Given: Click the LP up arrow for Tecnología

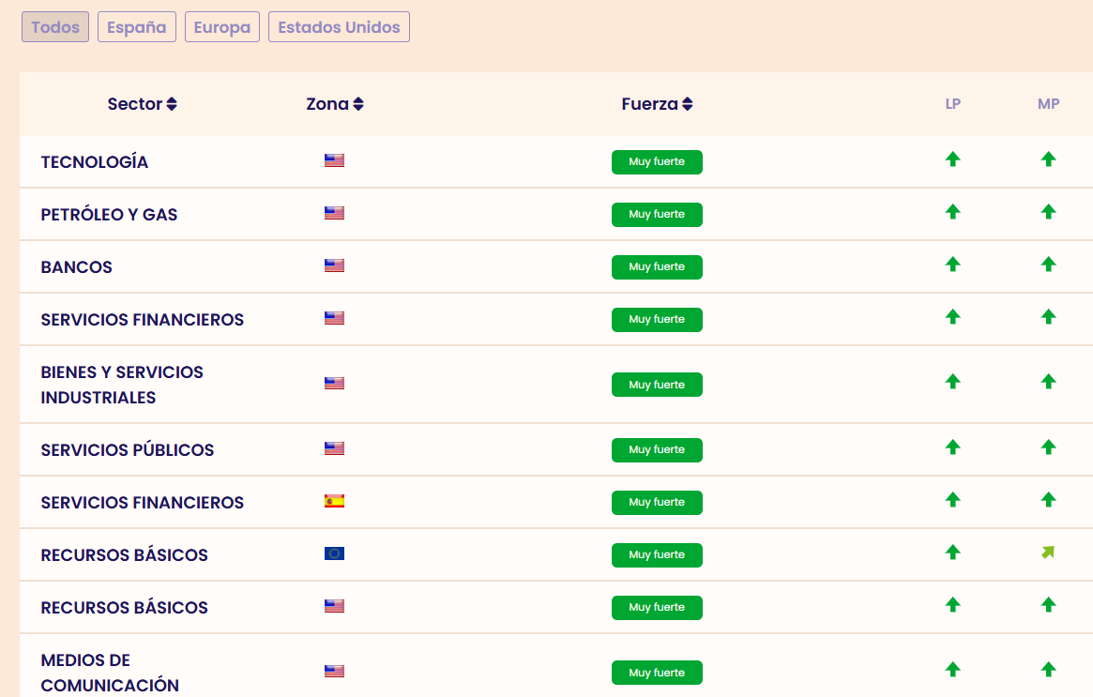Looking at the screenshot, I should tap(952, 159).
